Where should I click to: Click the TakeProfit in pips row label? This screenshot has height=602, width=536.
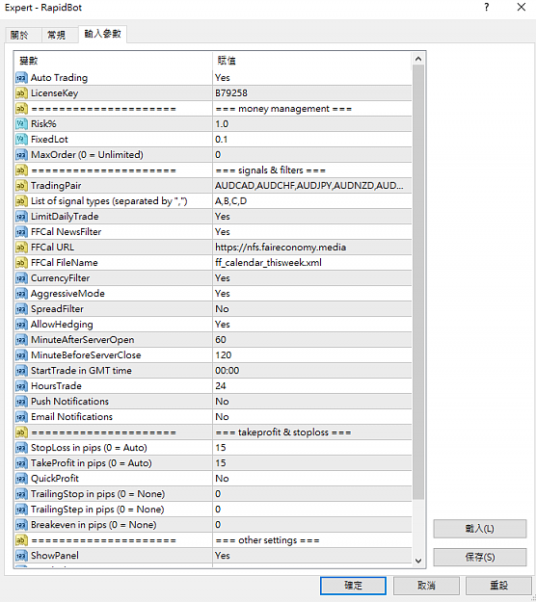tap(91, 463)
